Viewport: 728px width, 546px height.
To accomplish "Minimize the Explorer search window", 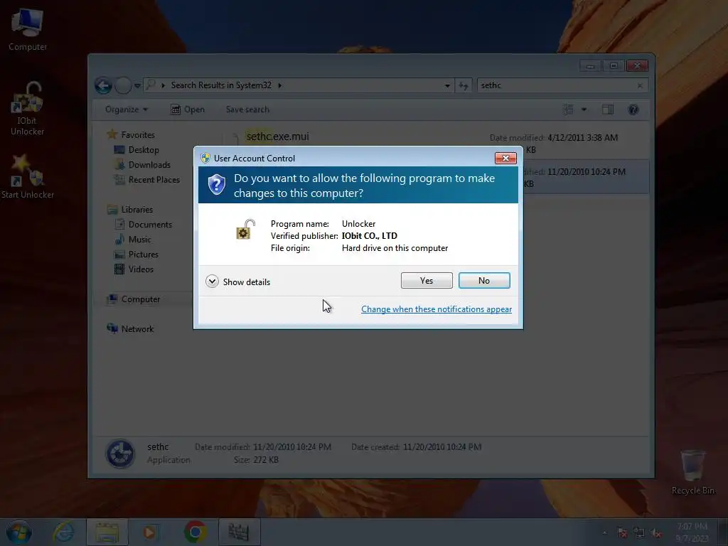I will (590, 66).
